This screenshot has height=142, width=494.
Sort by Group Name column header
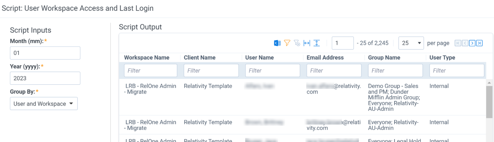[x=384, y=58]
